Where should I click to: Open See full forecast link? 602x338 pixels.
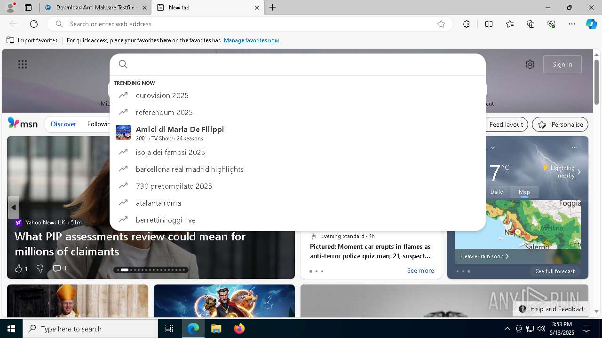(x=555, y=271)
